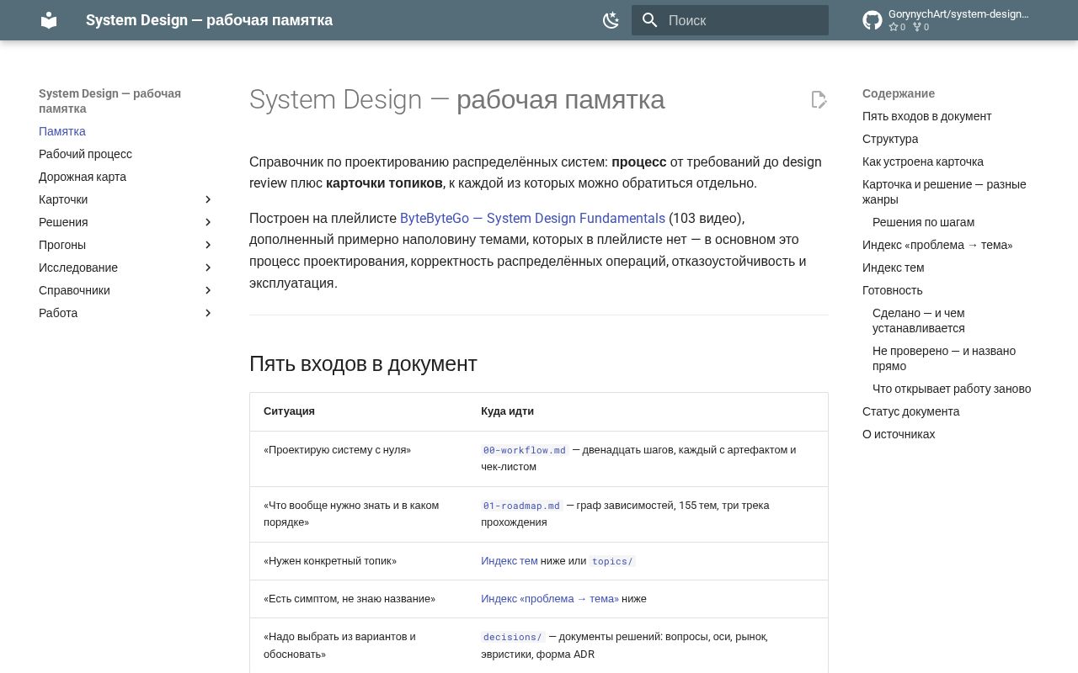Click the topics/ code label
Image resolution: width=1078 pixels, height=673 pixels.
(x=612, y=561)
